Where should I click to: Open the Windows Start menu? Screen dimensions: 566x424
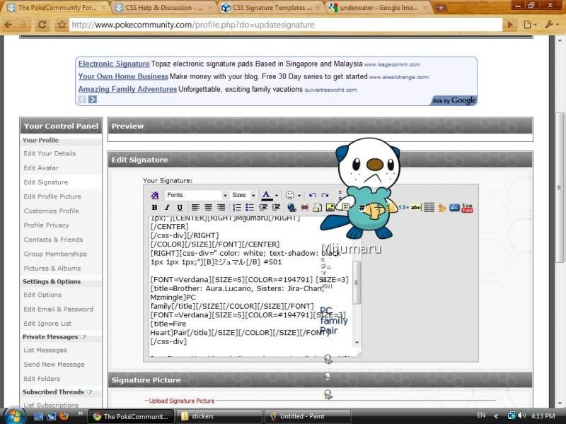pos(13,416)
